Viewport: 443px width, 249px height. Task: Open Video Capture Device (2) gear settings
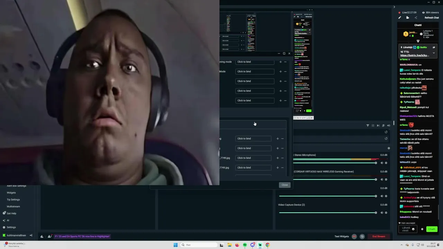click(386, 213)
